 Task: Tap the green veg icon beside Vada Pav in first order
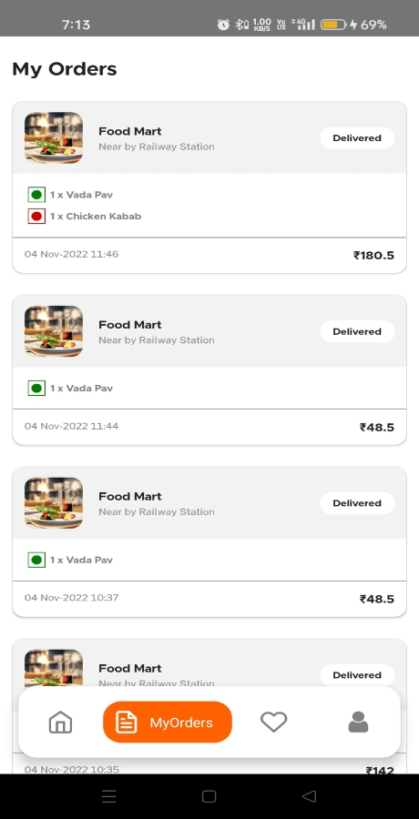click(x=36, y=195)
